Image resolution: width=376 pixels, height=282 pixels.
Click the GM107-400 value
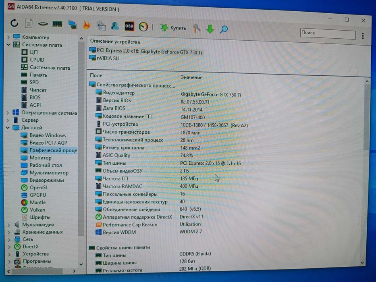click(193, 117)
